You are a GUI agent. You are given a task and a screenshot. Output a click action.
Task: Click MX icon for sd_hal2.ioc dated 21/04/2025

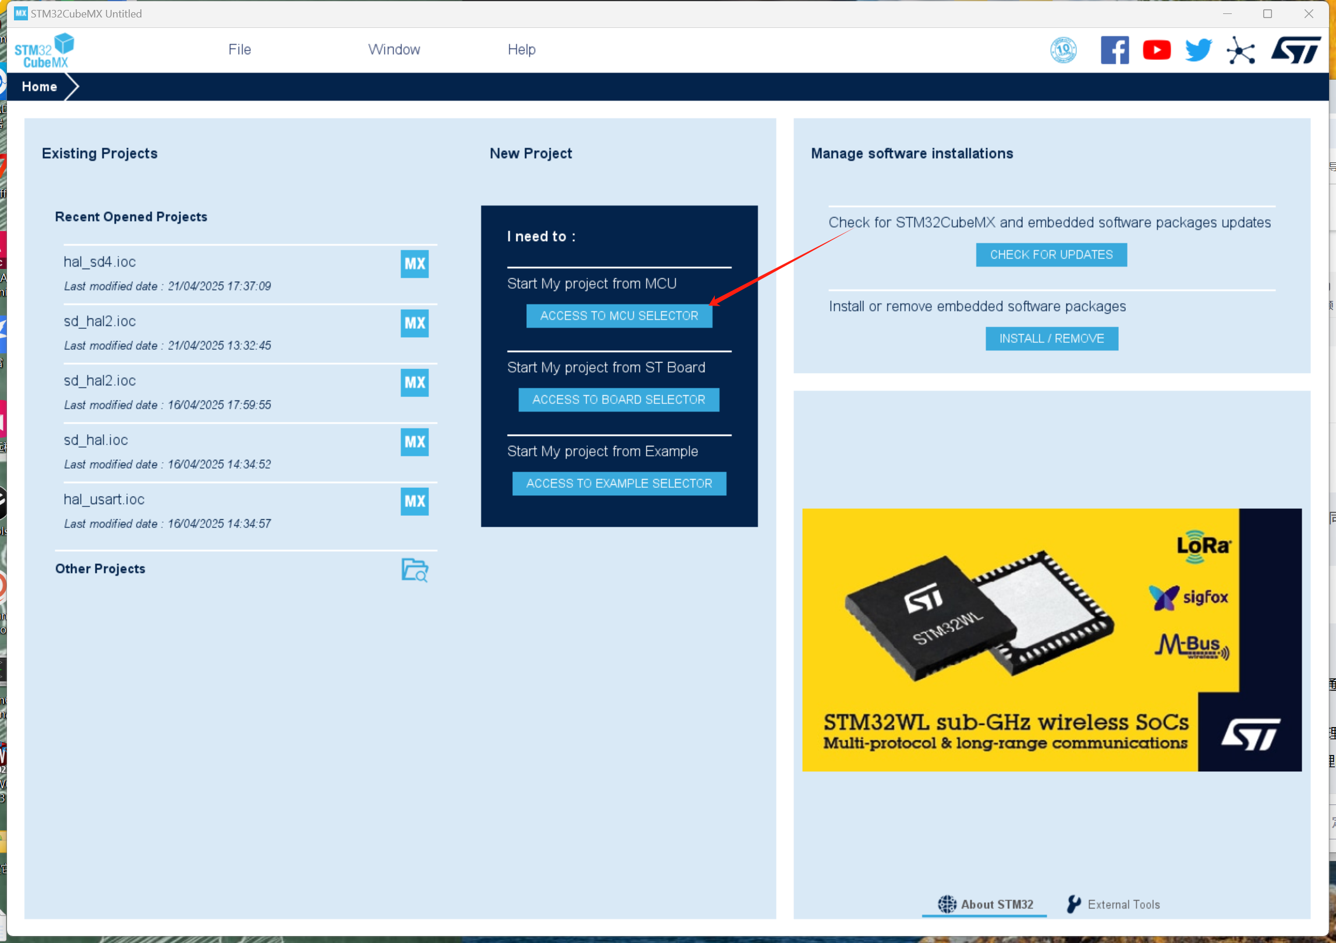[414, 323]
